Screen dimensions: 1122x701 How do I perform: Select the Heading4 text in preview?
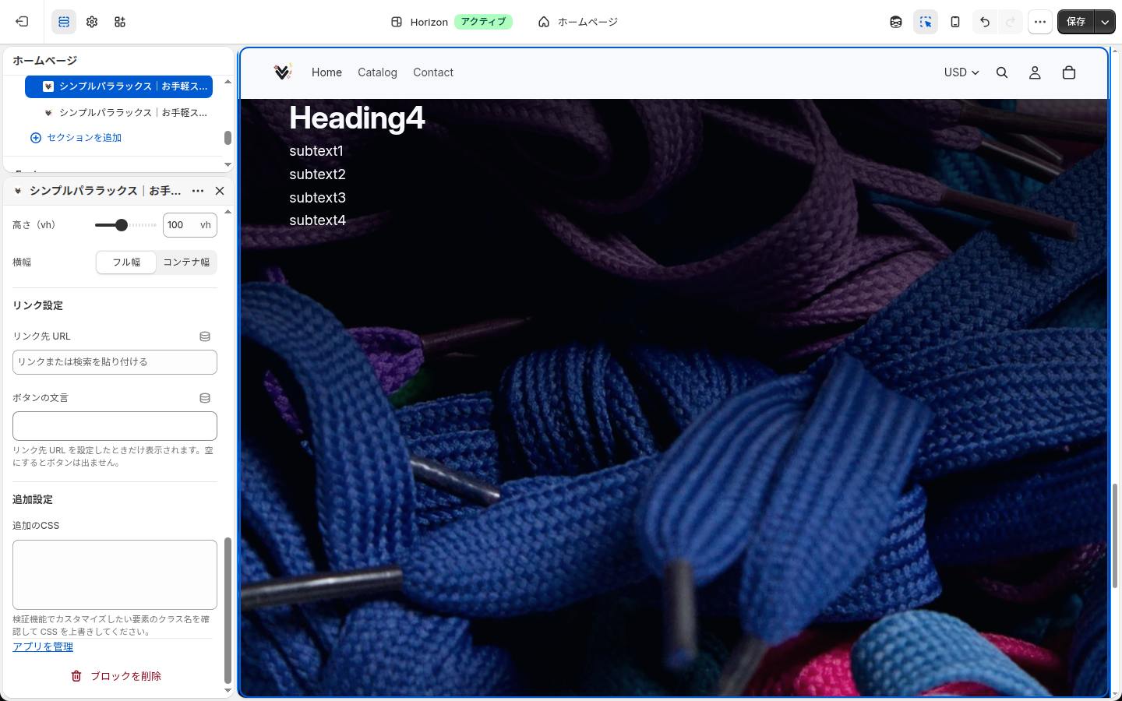pyautogui.click(x=357, y=118)
